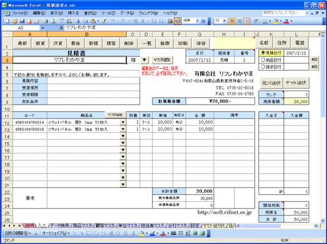Screen dimensions: 327x244
Task: Click the Paste clipboard icon
Action: point(93,21)
